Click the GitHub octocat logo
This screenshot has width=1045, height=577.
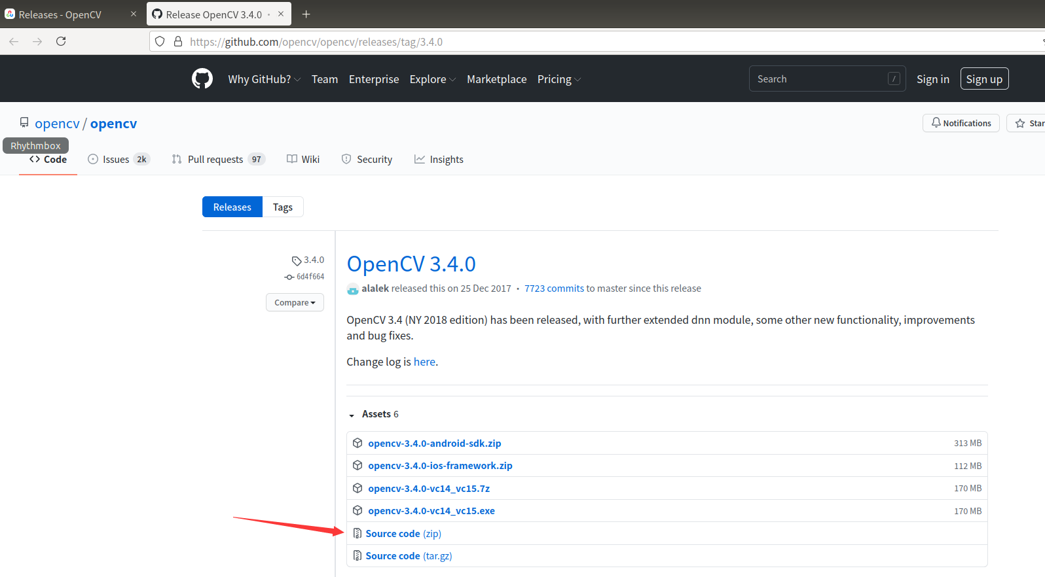coord(202,79)
